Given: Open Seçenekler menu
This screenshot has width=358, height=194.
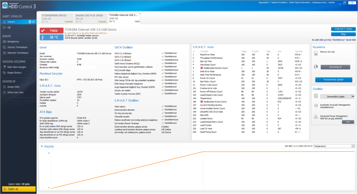Looking at the screenshot, I should click(264, 2).
